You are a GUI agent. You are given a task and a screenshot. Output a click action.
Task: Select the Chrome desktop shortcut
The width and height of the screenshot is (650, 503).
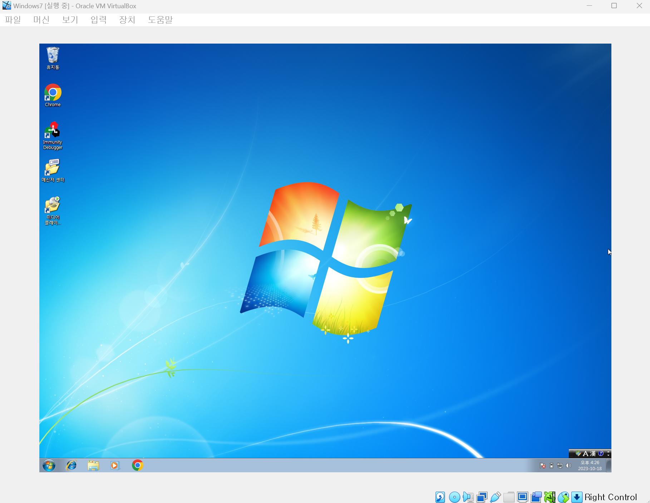(x=53, y=95)
